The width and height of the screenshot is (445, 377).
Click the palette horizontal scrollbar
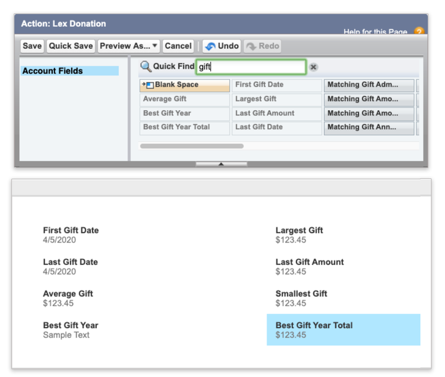[x=192, y=146]
